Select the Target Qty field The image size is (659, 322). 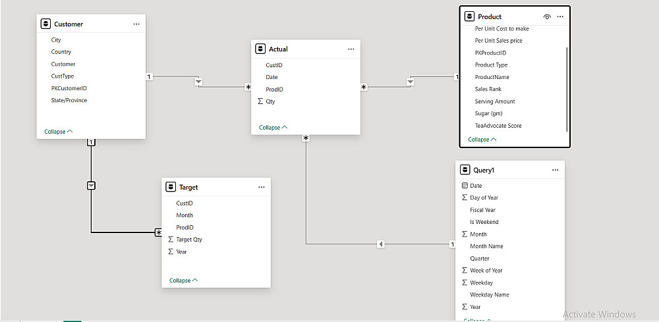(x=189, y=240)
